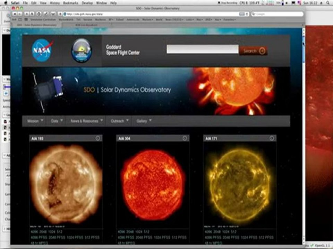Open the Bookmarks menu
This screenshot has height=249, width=333.
tap(71, 3)
